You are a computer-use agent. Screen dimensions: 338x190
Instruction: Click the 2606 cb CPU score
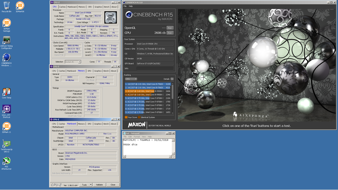[160, 33]
